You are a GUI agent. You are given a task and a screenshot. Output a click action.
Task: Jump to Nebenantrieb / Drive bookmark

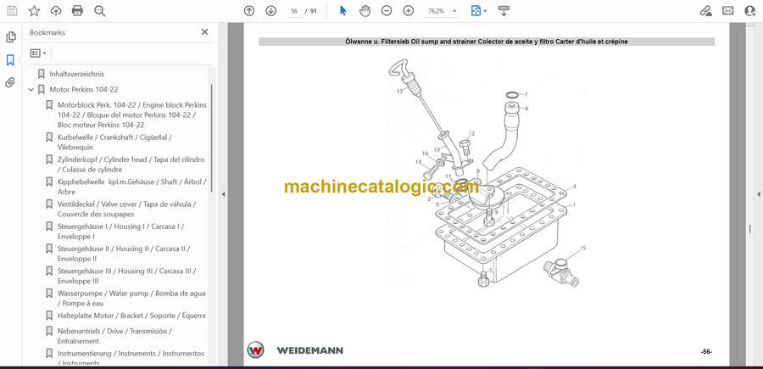pos(114,336)
